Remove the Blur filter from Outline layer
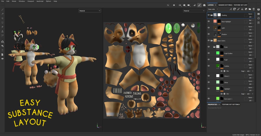This screenshot has width=261, height=136. [x=253, y=71]
